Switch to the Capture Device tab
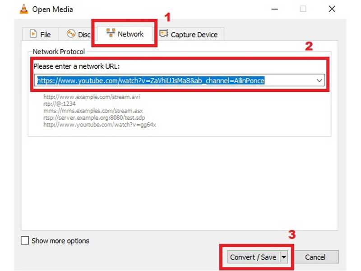361x271 pixels. point(190,33)
